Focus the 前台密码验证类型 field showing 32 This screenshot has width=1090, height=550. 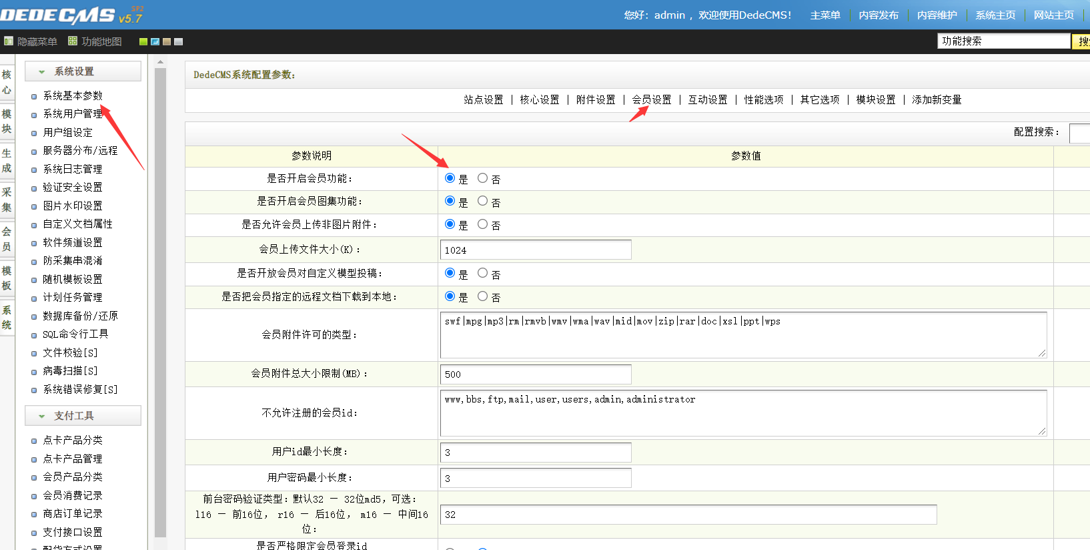(x=688, y=515)
